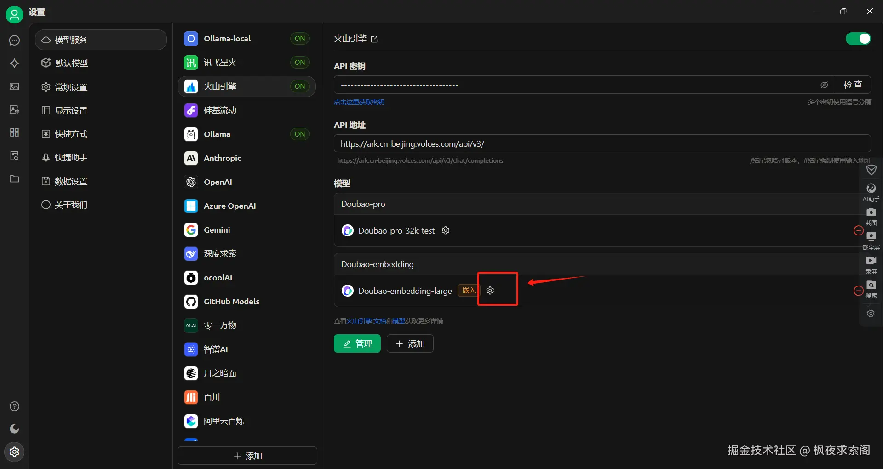Screen dimensions: 883x469
Task: Select the Ollama provider below 硅基流动
Action: [247, 134]
